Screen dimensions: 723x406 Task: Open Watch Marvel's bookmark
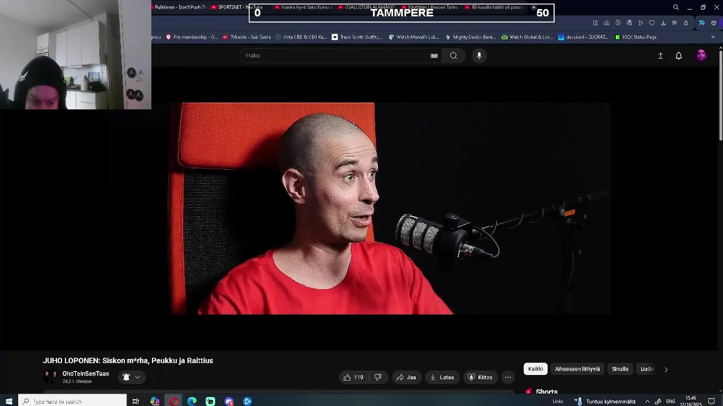413,37
